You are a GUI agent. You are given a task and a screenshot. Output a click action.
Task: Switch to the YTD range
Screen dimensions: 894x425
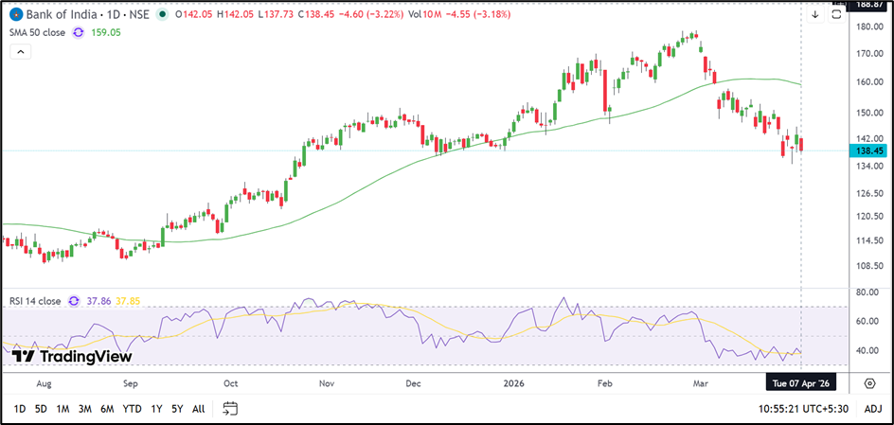[x=133, y=409]
